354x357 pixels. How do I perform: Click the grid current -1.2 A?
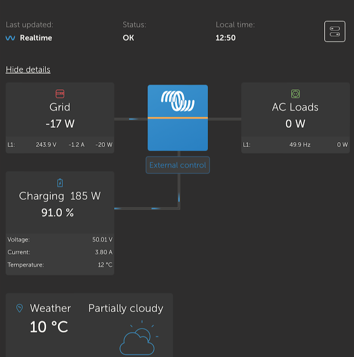pos(77,145)
